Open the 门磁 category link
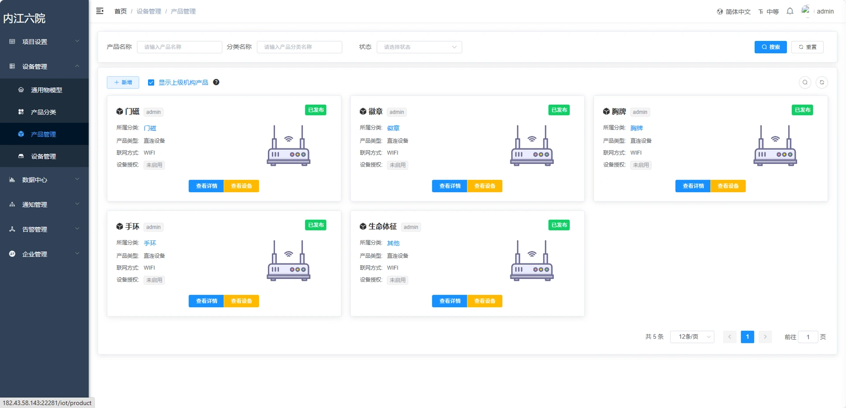The width and height of the screenshot is (846, 408). 150,128
